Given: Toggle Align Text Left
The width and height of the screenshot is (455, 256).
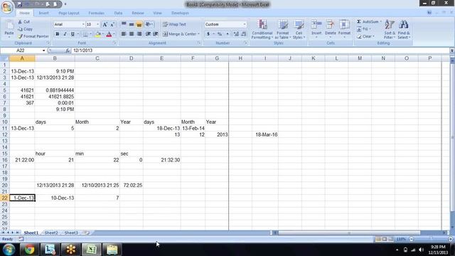Looking at the screenshot, I should coord(124,34).
